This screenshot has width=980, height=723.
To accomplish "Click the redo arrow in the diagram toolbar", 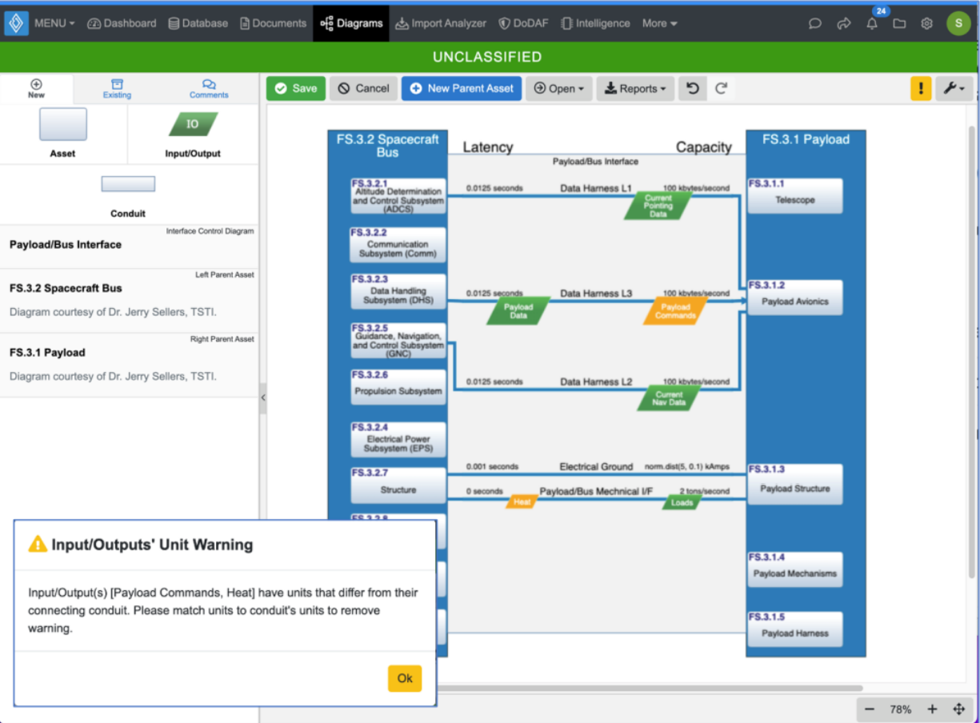I will click(722, 88).
